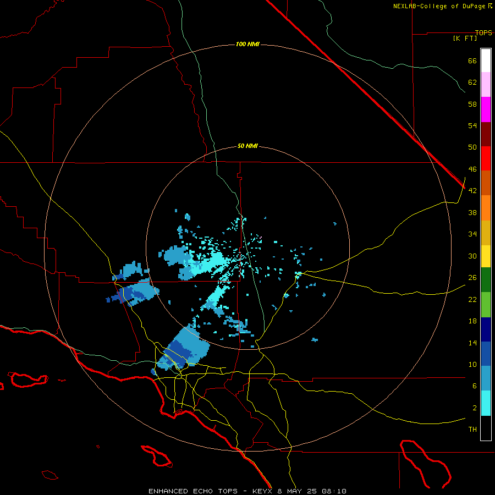495x495 pixels.
Task: Click the legend value 54
Action: point(472,125)
